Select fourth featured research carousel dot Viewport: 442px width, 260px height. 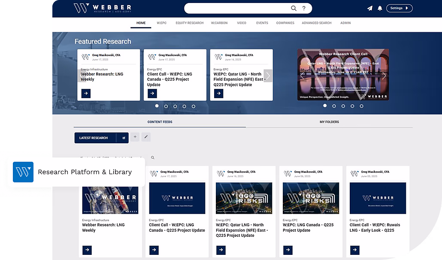tap(185, 106)
